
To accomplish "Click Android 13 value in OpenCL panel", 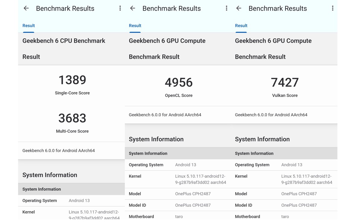I will (185, 165).
